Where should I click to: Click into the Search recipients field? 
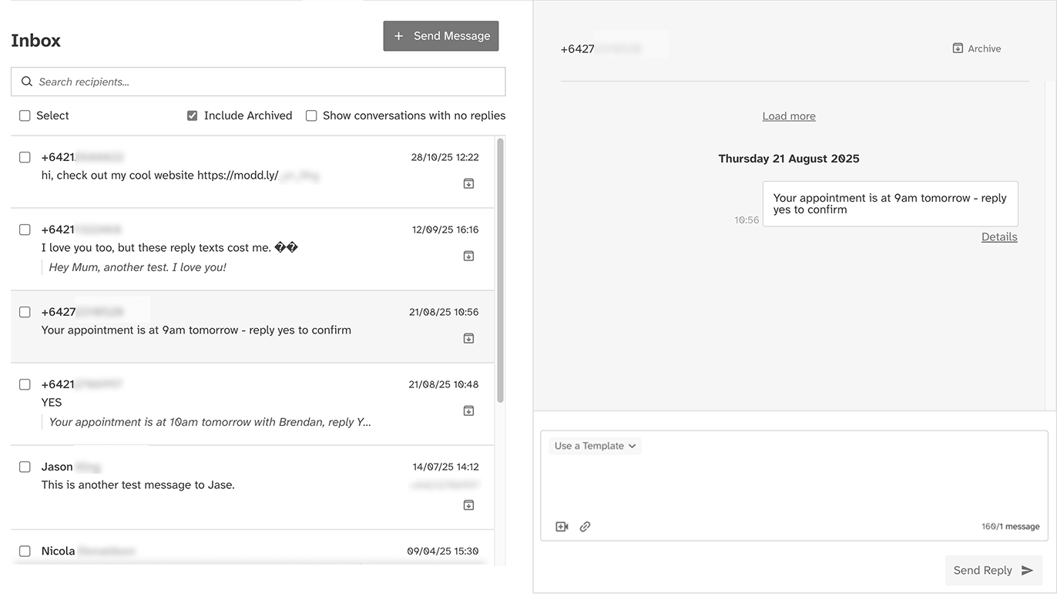click(258, 82)
